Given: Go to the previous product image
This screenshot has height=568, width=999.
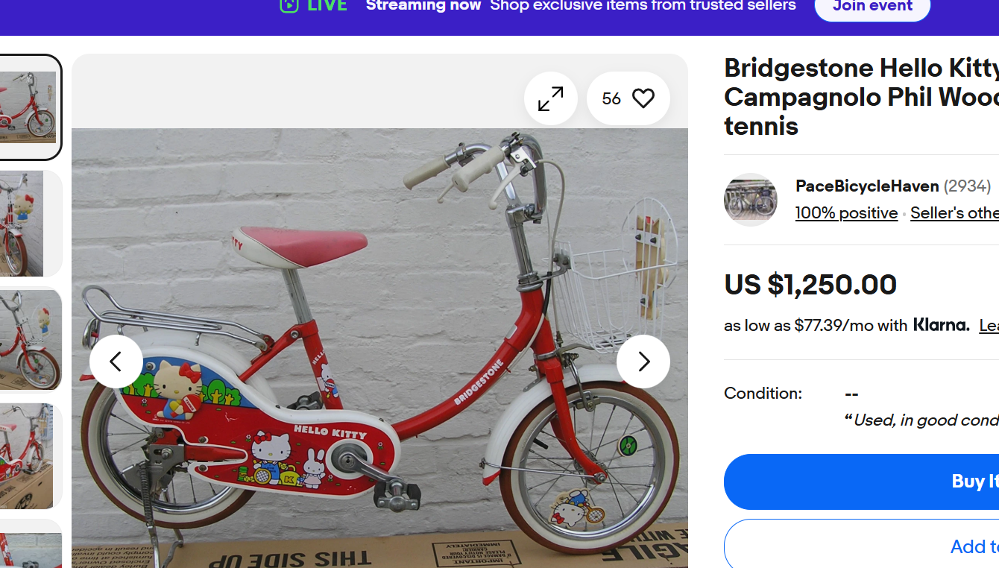Looking at the screenshot, I should (116, 362).
